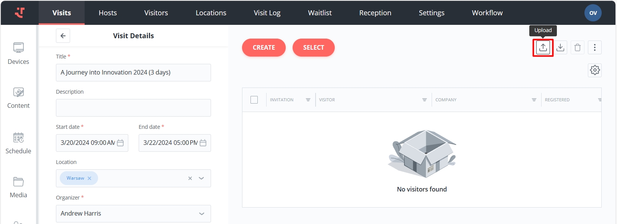Open the Start date calendar picker
The height and width of the screenshot is (224, 617).
coord(120,143)
